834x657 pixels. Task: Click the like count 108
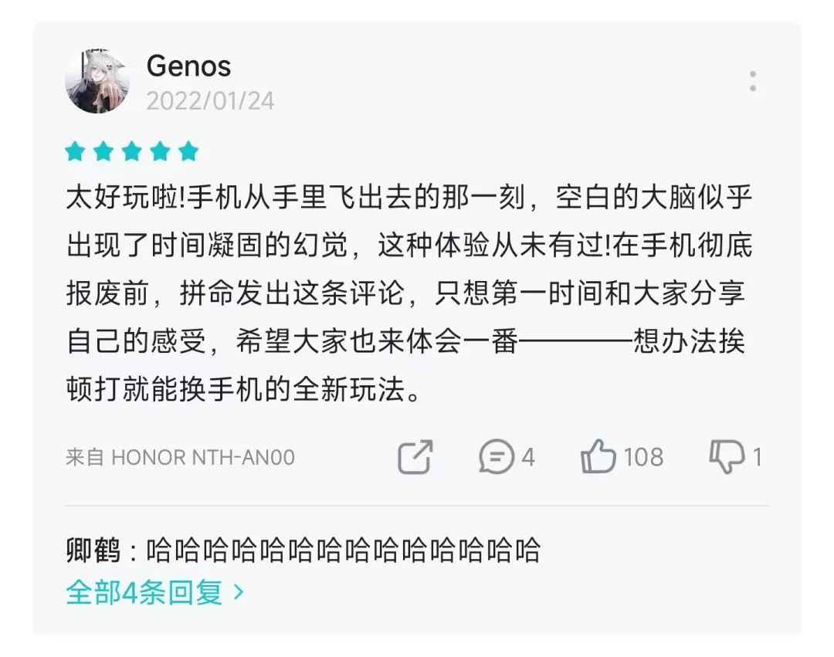[643, 457]
